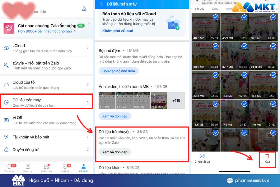280x187 pixels.
Task: Open the Ví QR row title
Action: [17, 117]
